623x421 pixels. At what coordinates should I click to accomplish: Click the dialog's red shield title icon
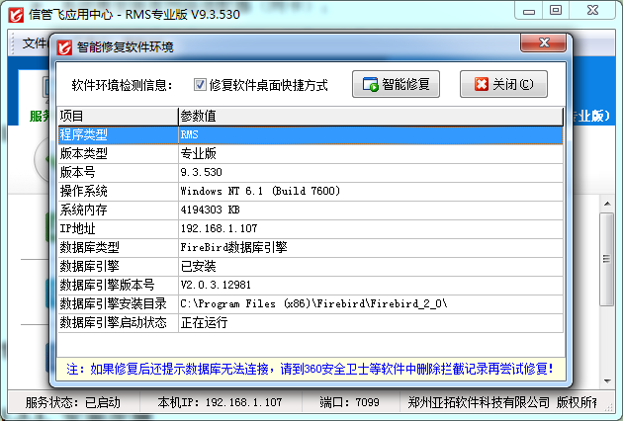pos(64,46)
